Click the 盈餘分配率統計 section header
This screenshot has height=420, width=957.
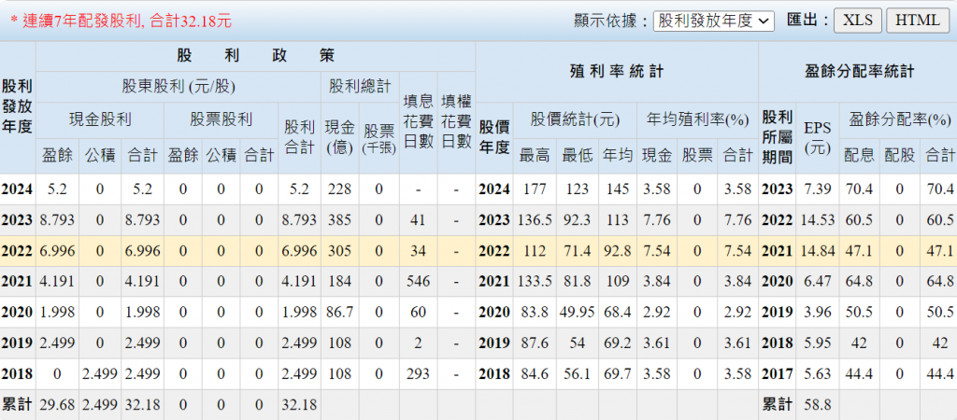tap(857, 71)
